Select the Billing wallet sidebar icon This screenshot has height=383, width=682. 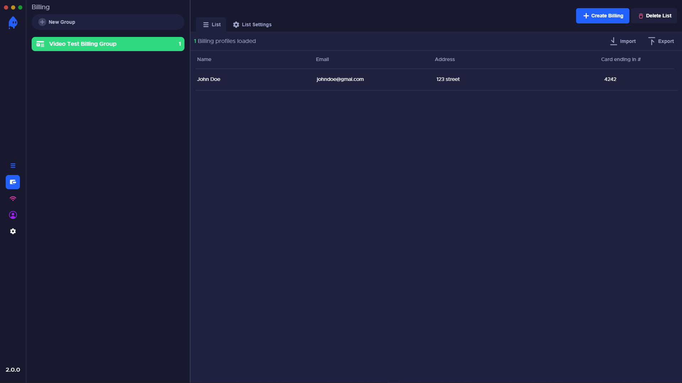coord(13,182)
